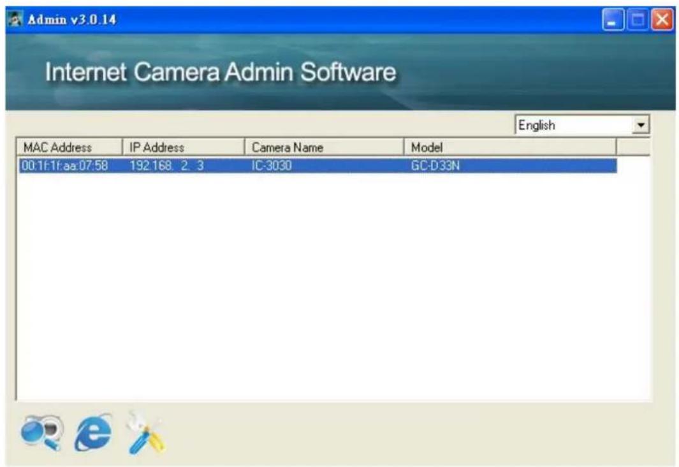Click the magnifier search cameras icon
The height and width of the screenshot is (467, 679).
pos(42,433)
